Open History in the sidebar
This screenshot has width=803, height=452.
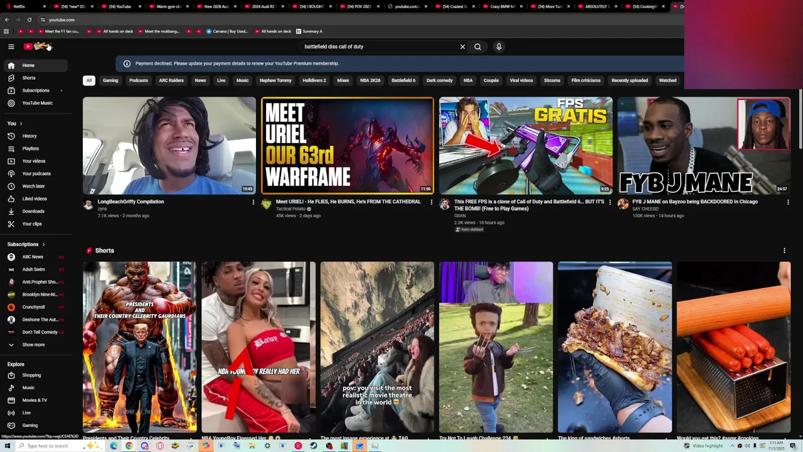pyautogui.click(x=36, y=136)
